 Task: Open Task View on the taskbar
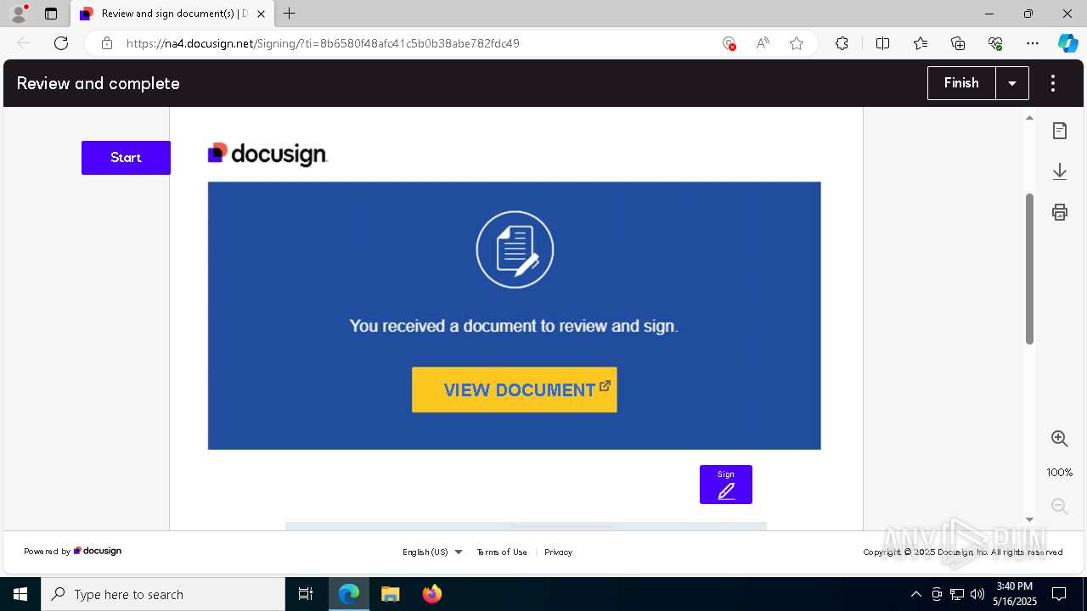coord(306,594)
